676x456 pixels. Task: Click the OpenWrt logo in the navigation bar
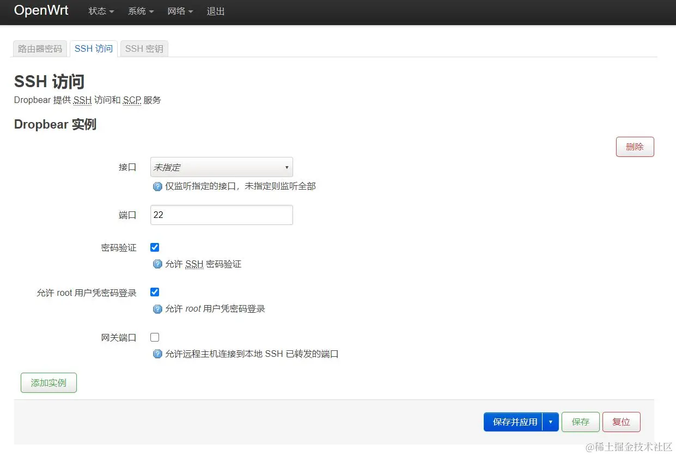coord(41,10)
